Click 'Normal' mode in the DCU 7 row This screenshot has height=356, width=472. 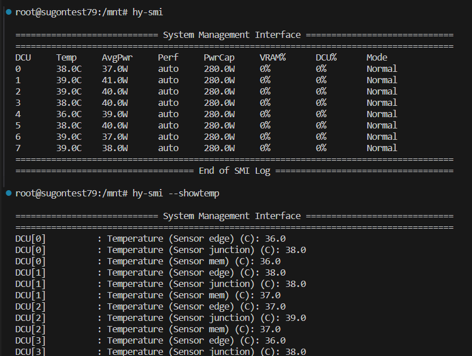click(x=381, y=148)
